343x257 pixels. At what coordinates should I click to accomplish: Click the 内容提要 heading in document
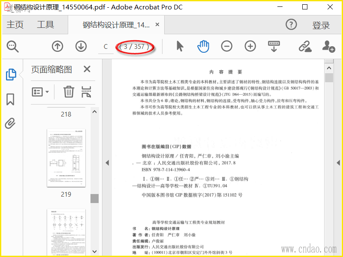click(x=226, y=72)
